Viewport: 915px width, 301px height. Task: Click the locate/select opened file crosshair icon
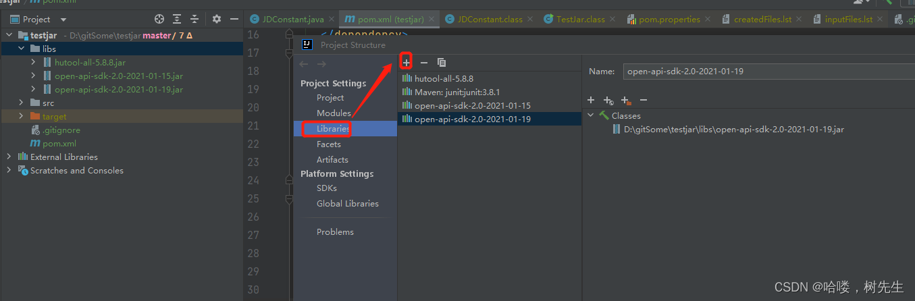159,20
